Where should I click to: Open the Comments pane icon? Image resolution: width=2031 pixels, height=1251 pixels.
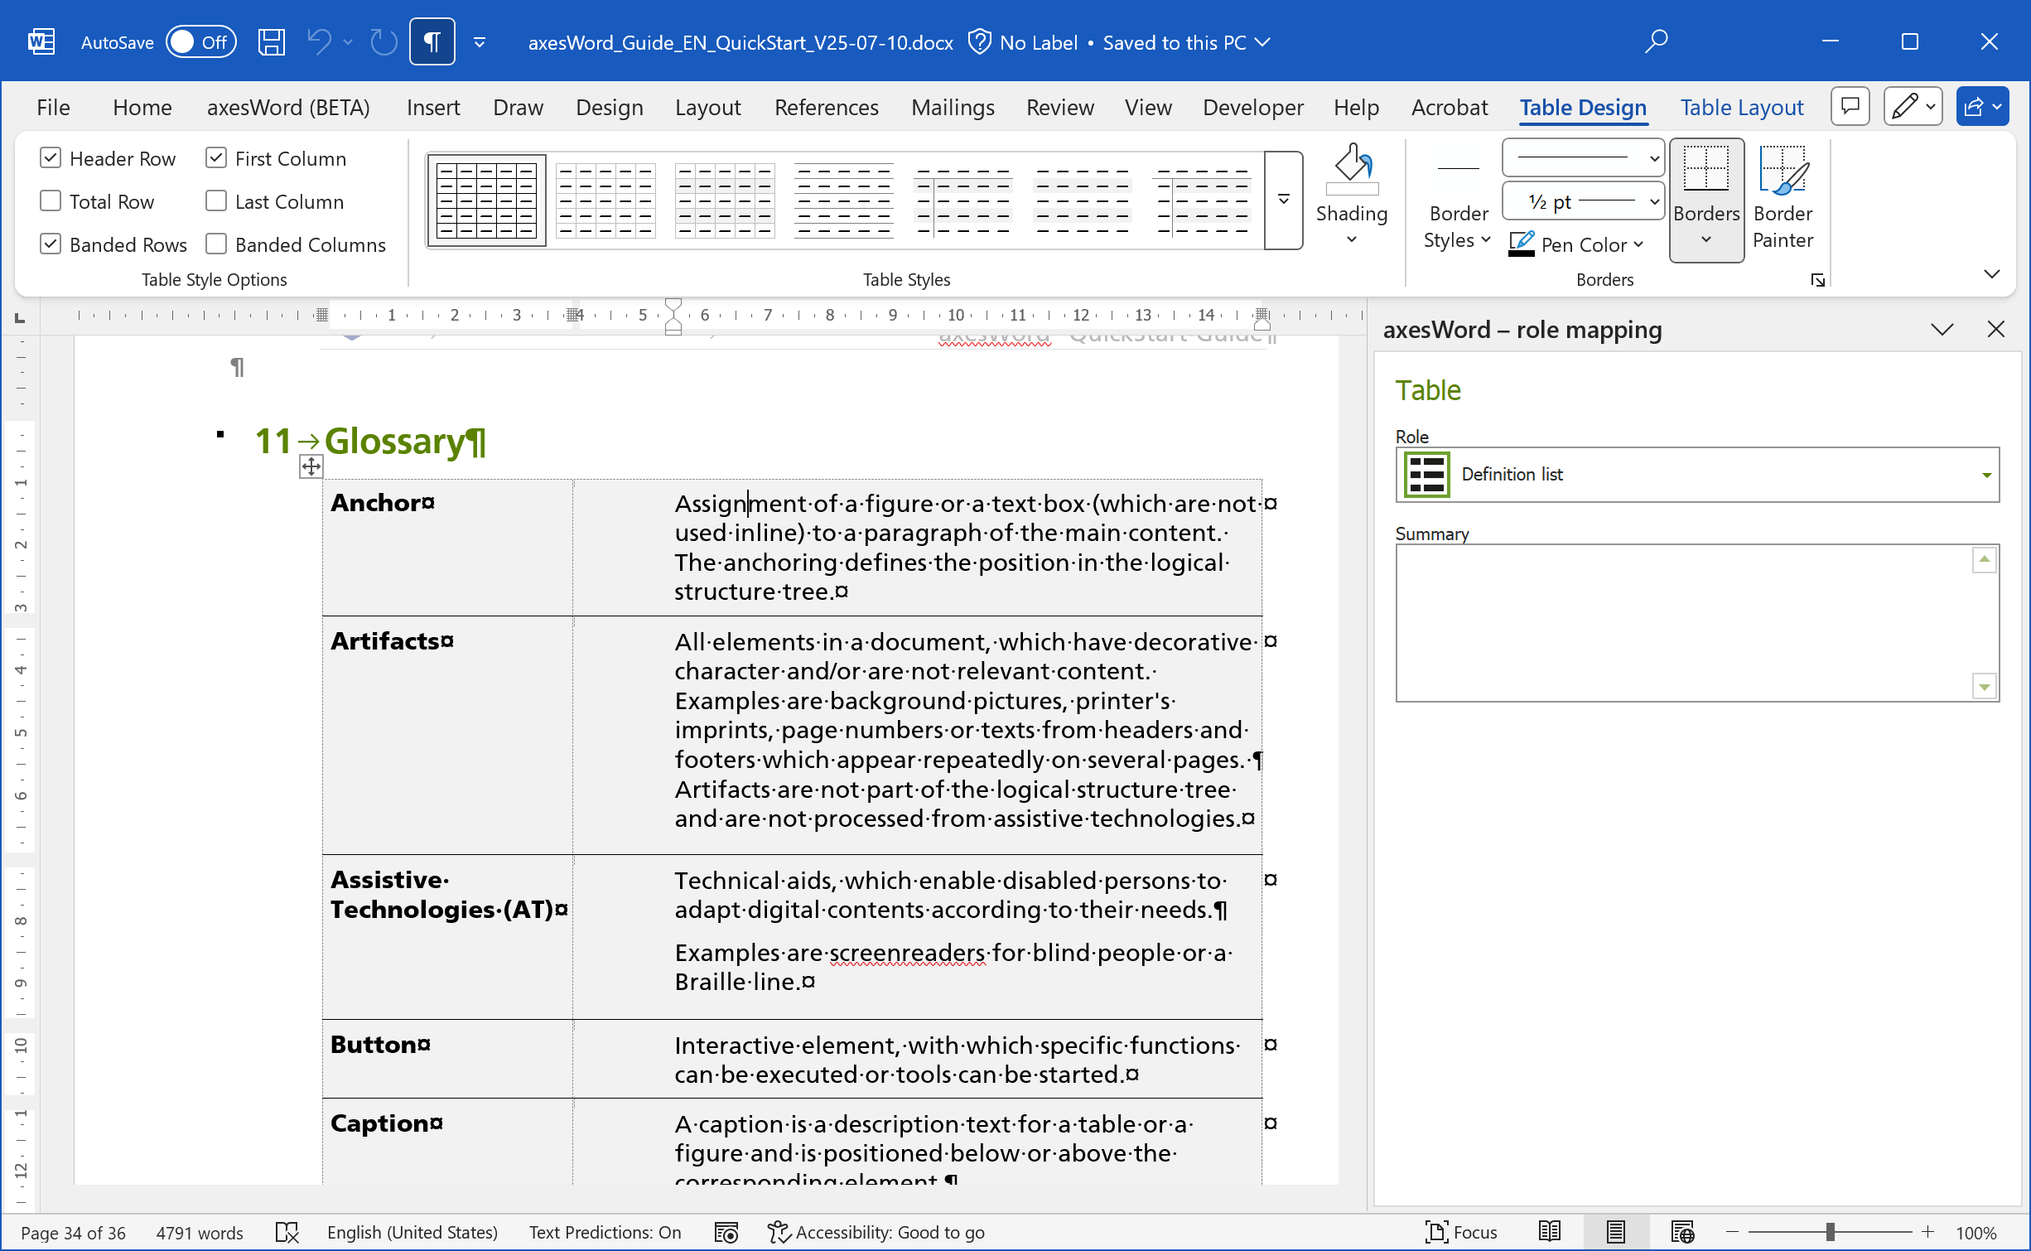[1850, 106]
